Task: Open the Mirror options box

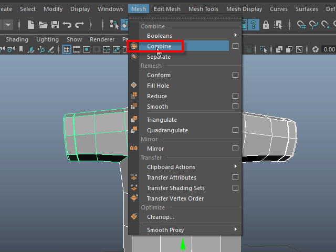Action: coord(235,149)
